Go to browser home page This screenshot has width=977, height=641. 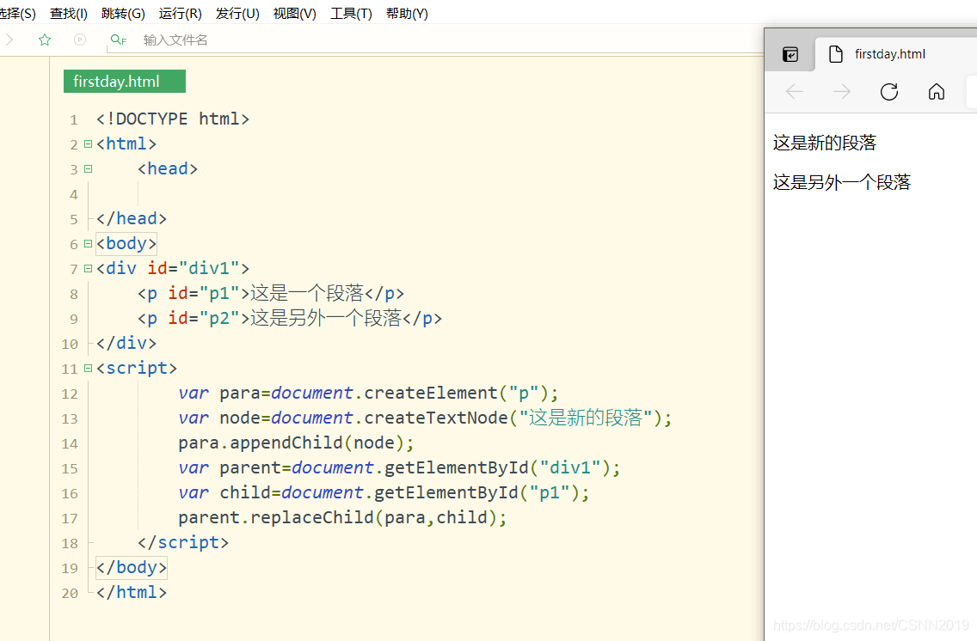[937, 92]
